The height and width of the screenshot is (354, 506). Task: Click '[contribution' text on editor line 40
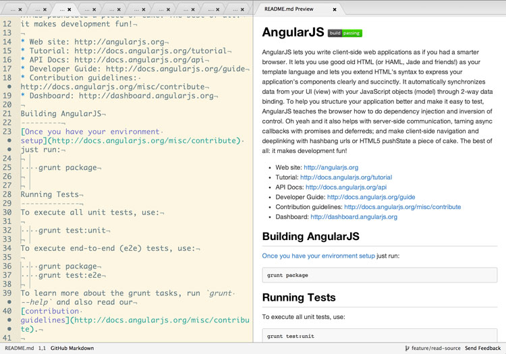coord(50,311)
